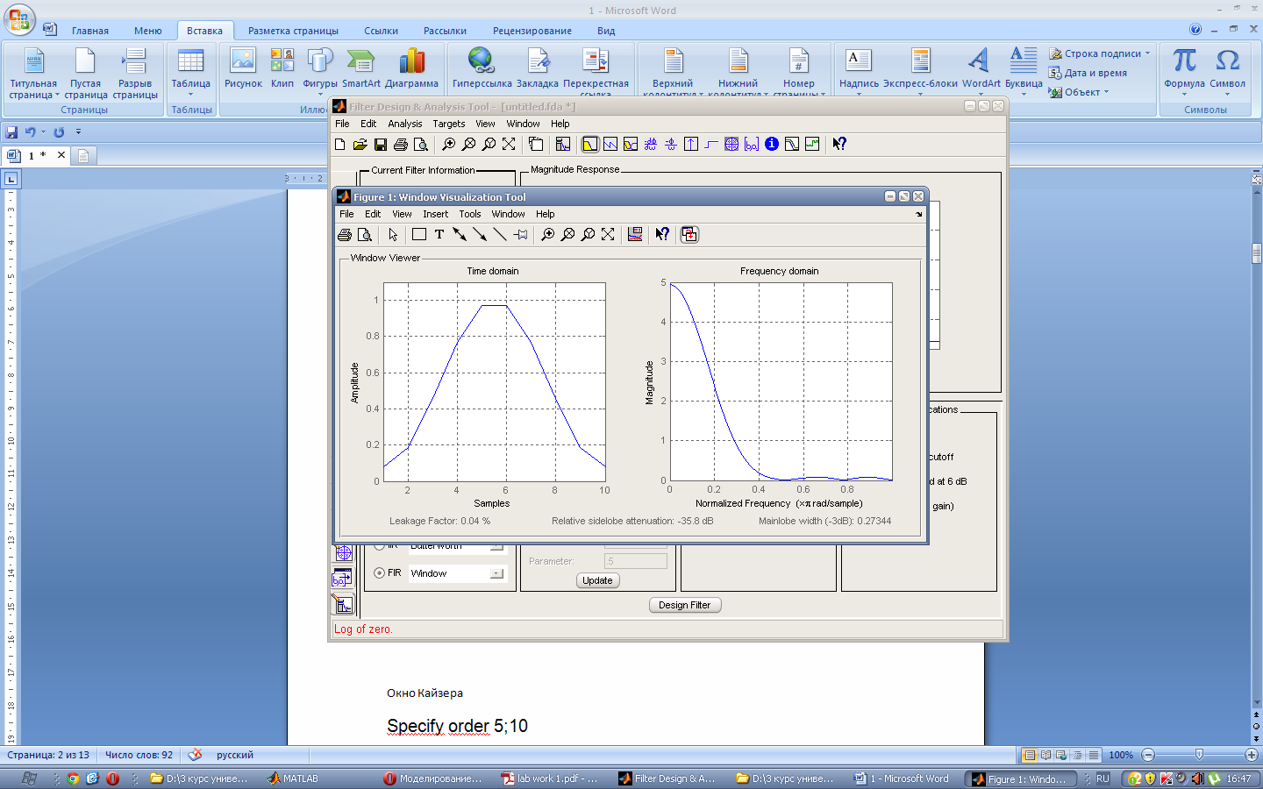Open Analysis menu in Filter Design tool
This screenshot has width=1263, height=789.
pyautogui.click(x=404, y=124)
